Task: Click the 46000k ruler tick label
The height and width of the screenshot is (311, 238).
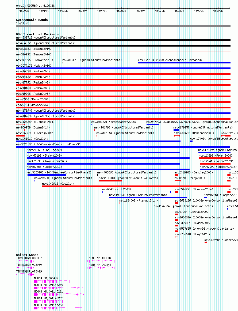Action: point(24,11)
